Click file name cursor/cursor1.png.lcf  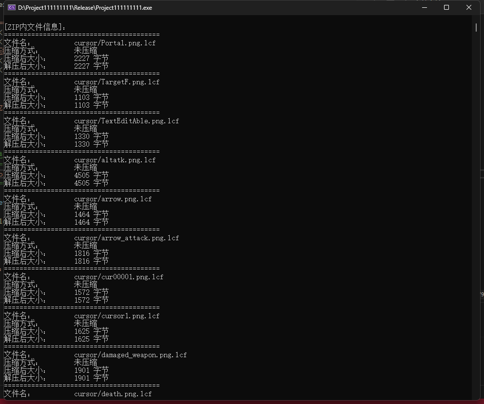click(x=116, y=316)
